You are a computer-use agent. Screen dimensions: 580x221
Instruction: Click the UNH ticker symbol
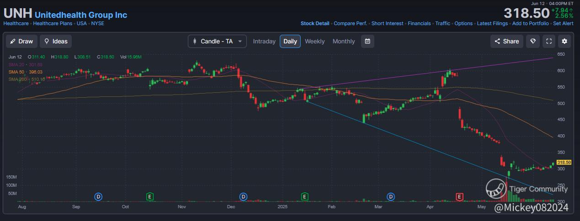click(17, 14)
